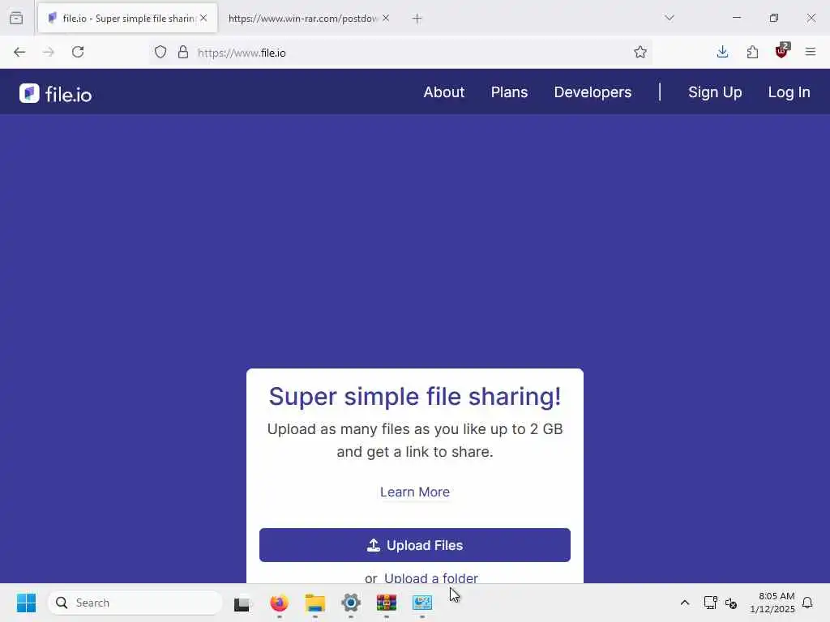Image resolution: width=830 pixels, height=622 pixels.
Task: Open the Plans page
Action: (x=509, y=92)
